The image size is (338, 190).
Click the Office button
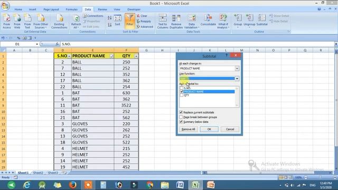pyautogui.click(x=5, y=6)
